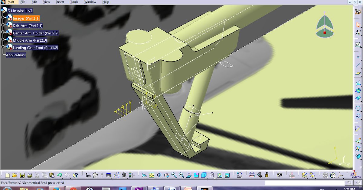Click the Measure Inertia weight icon
Screen dimensions: 363x190
267,174
